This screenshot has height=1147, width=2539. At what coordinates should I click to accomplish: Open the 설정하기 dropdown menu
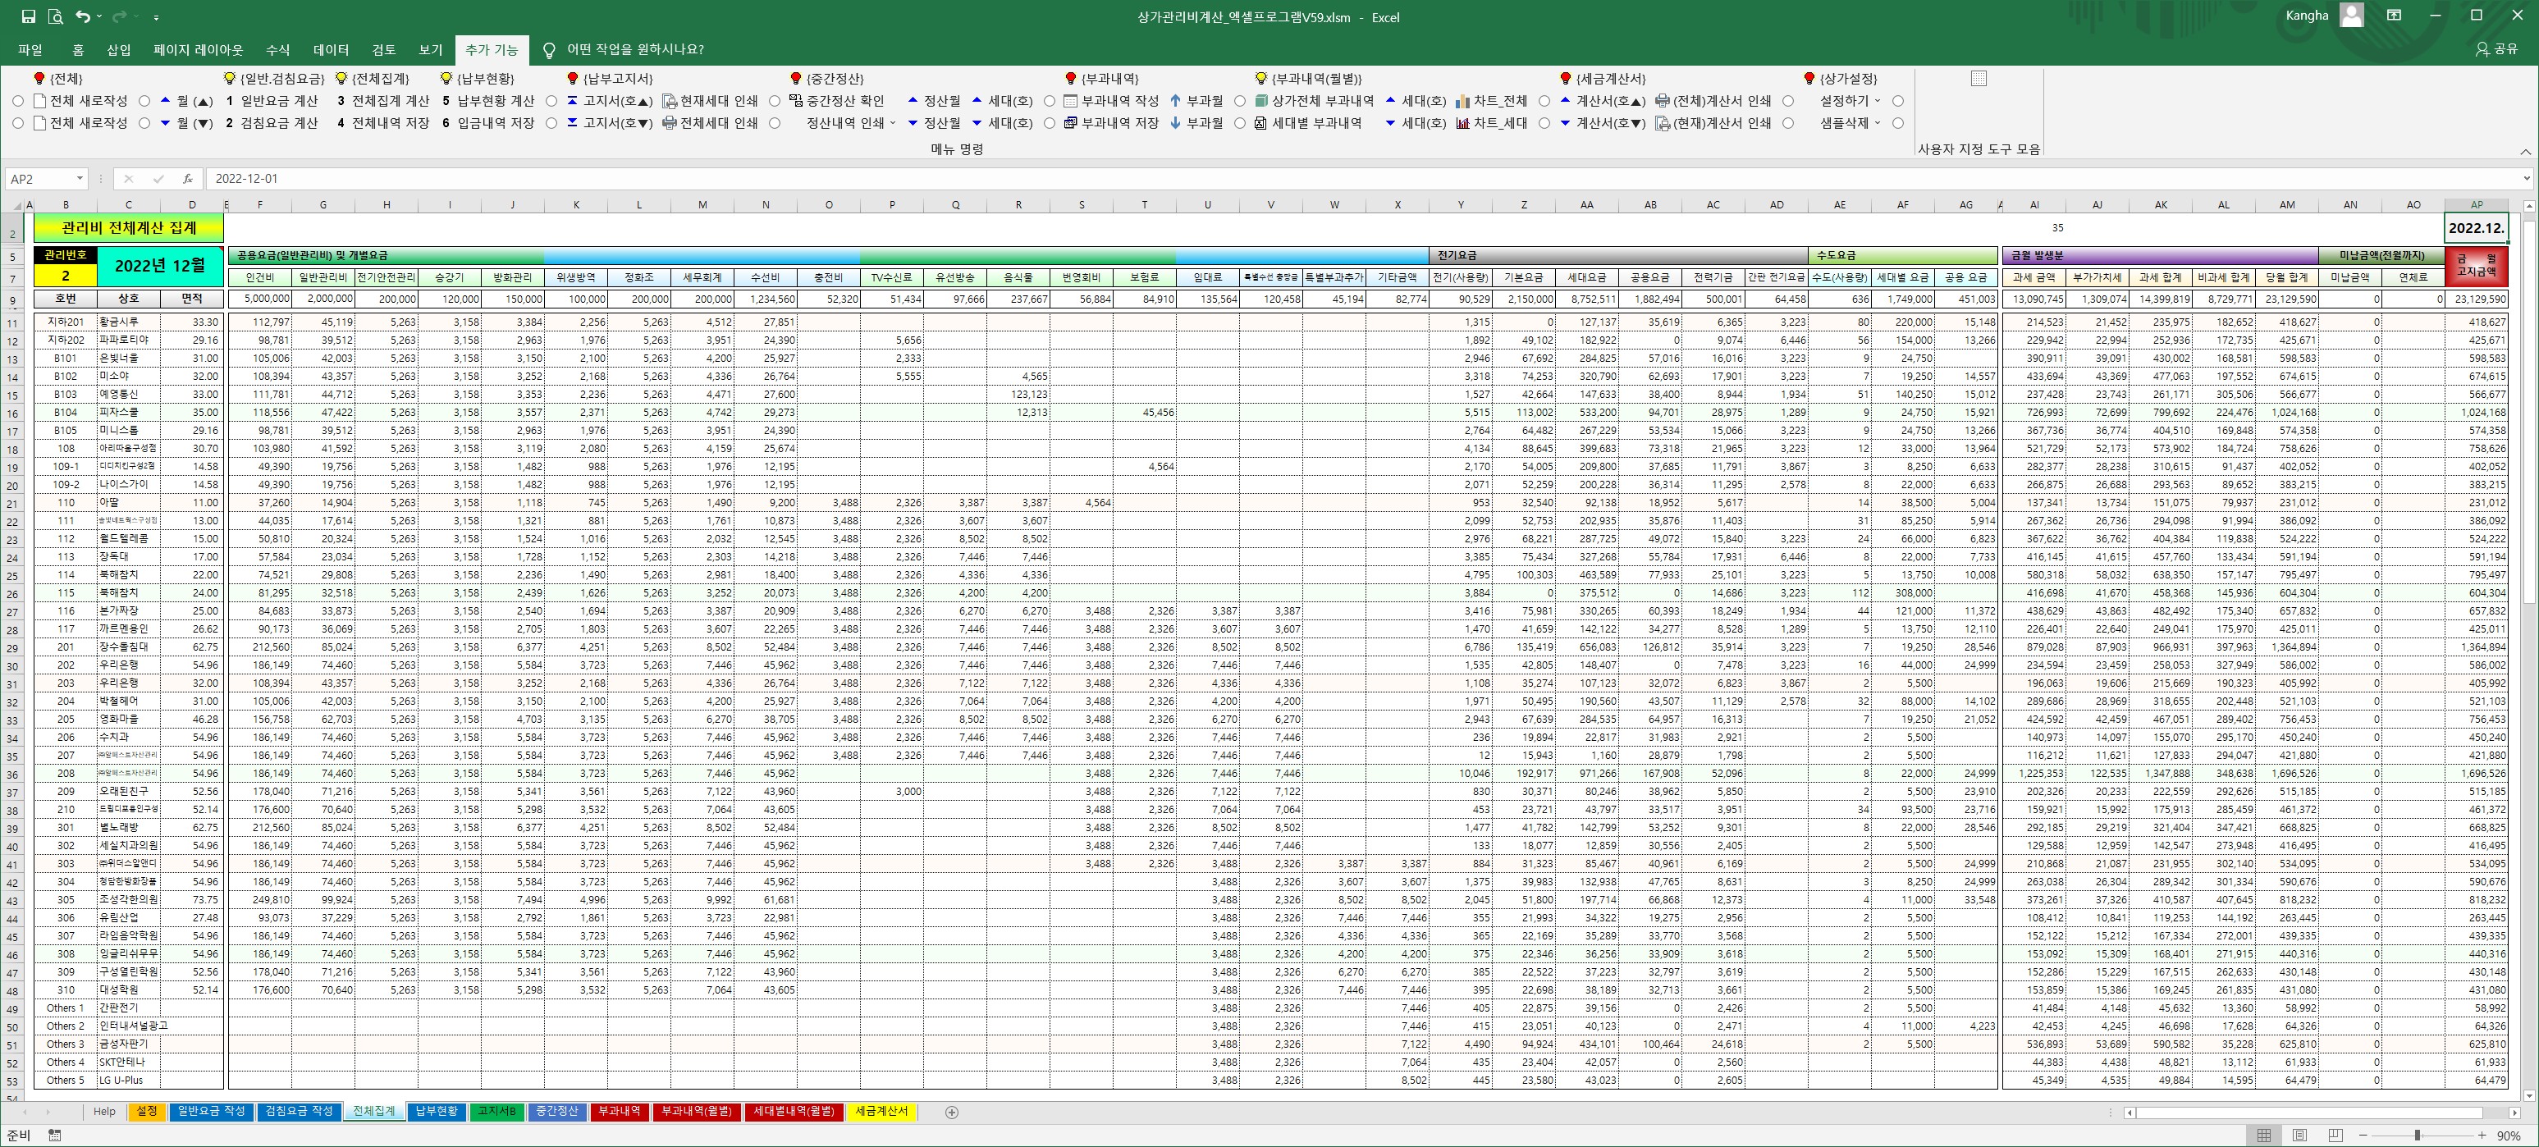(x=1877, y=101)
